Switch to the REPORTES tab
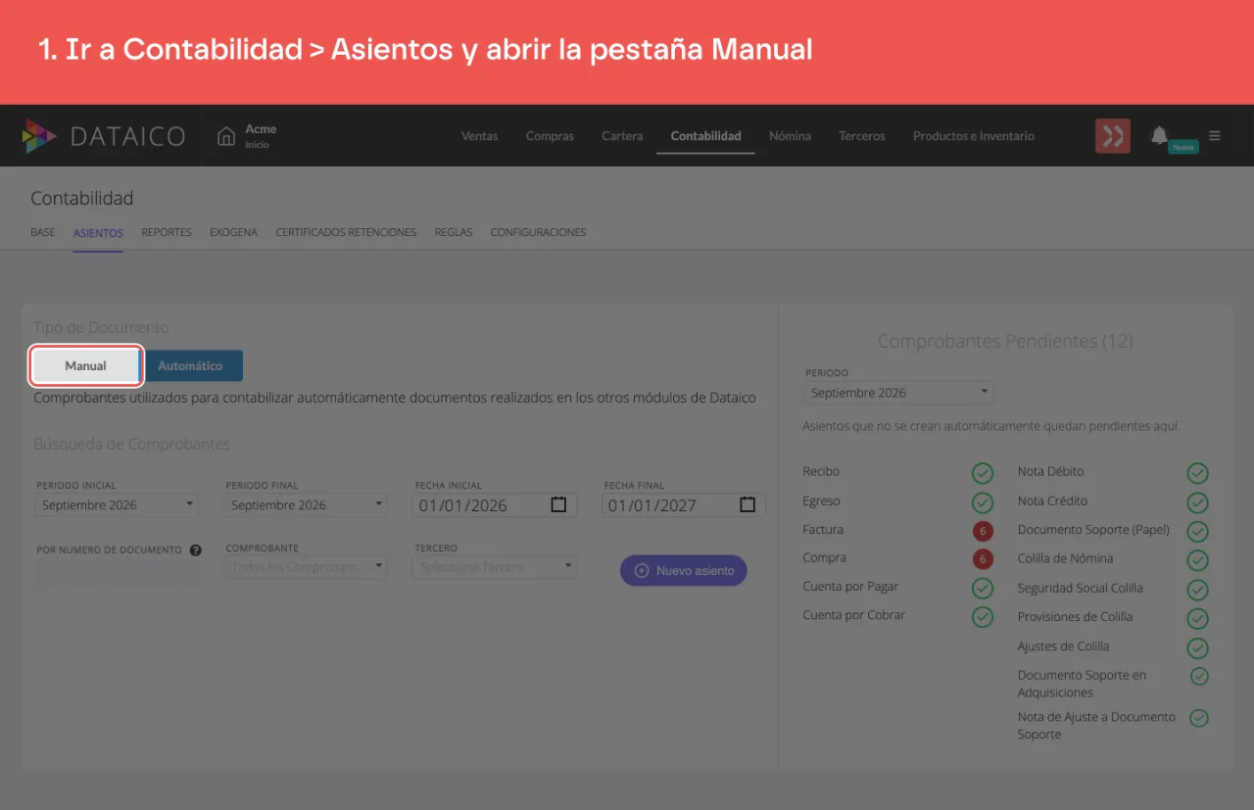Screen dimensions: 1254x810 [167, 232]
